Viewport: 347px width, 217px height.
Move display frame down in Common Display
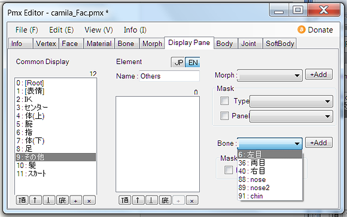(x=49, y=200)
